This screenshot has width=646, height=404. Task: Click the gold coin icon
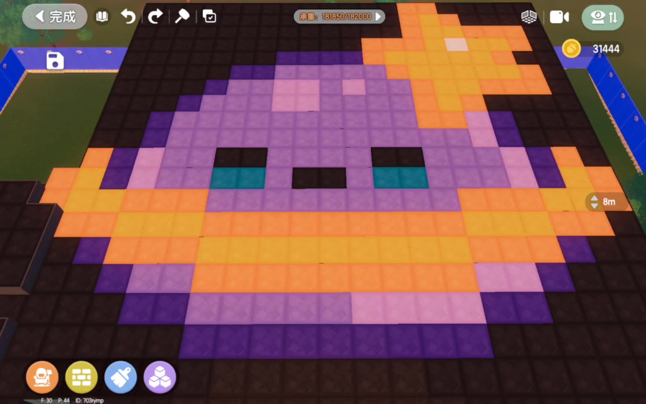[x=571, y=49]
